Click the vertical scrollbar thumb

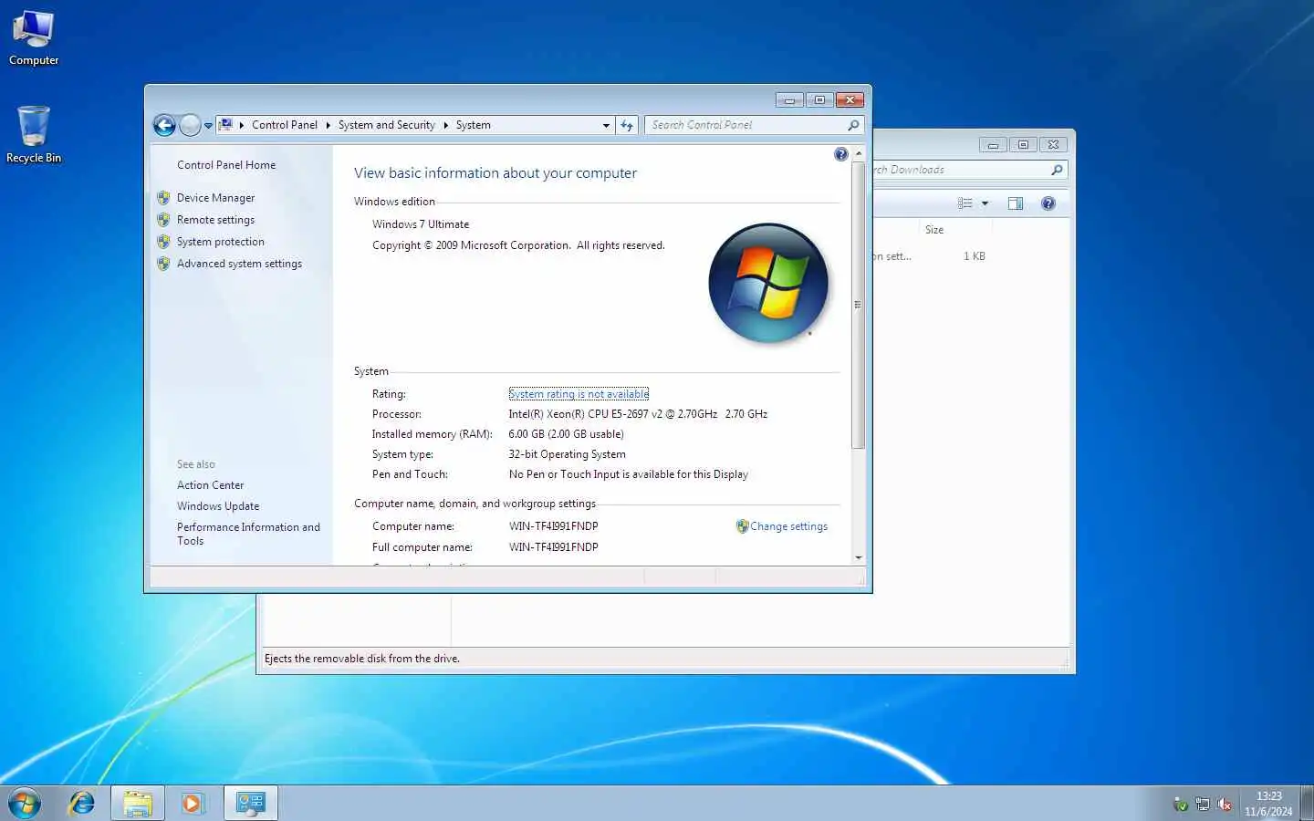pyautogui.click(x=859, y=305)
